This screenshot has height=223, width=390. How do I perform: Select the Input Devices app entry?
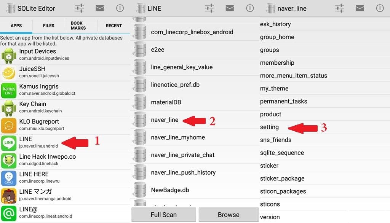(37, 54)
